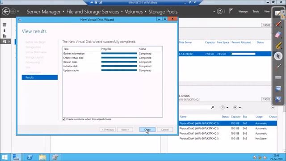Image resolution: width=286 pixels, height=161 pixels.
Task: Select PhysicalDisk3 row
Action: pos(228,123)
